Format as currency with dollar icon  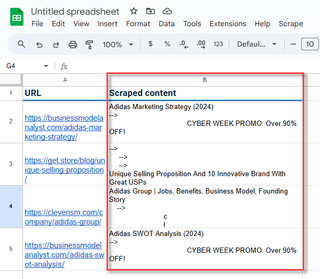[x=151, y=44]
